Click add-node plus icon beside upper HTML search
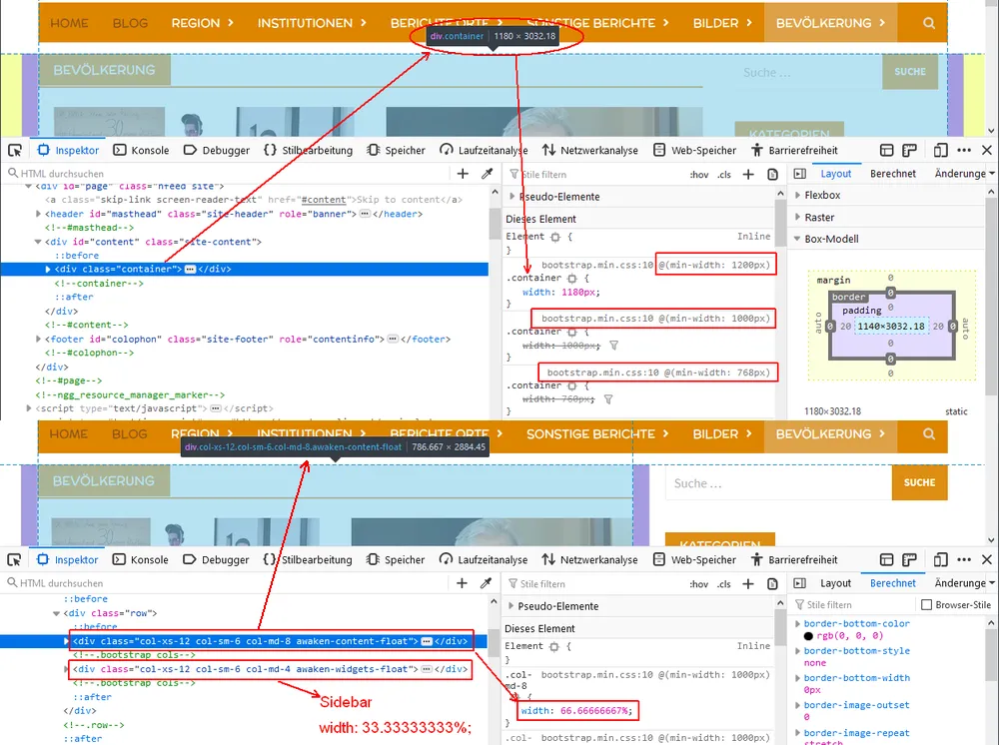This screenshot has width=999, height=745. click(463, 173)
